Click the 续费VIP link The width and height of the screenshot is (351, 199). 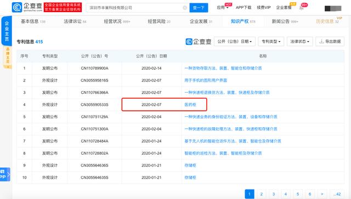pos(264,7)
